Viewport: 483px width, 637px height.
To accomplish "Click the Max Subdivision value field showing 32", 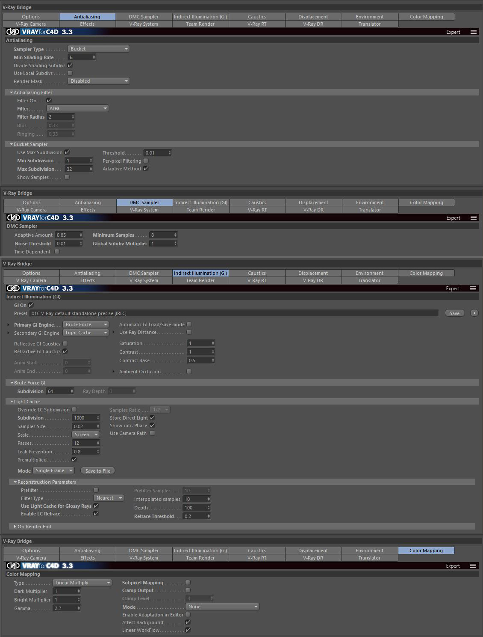I will pos(77,169).
